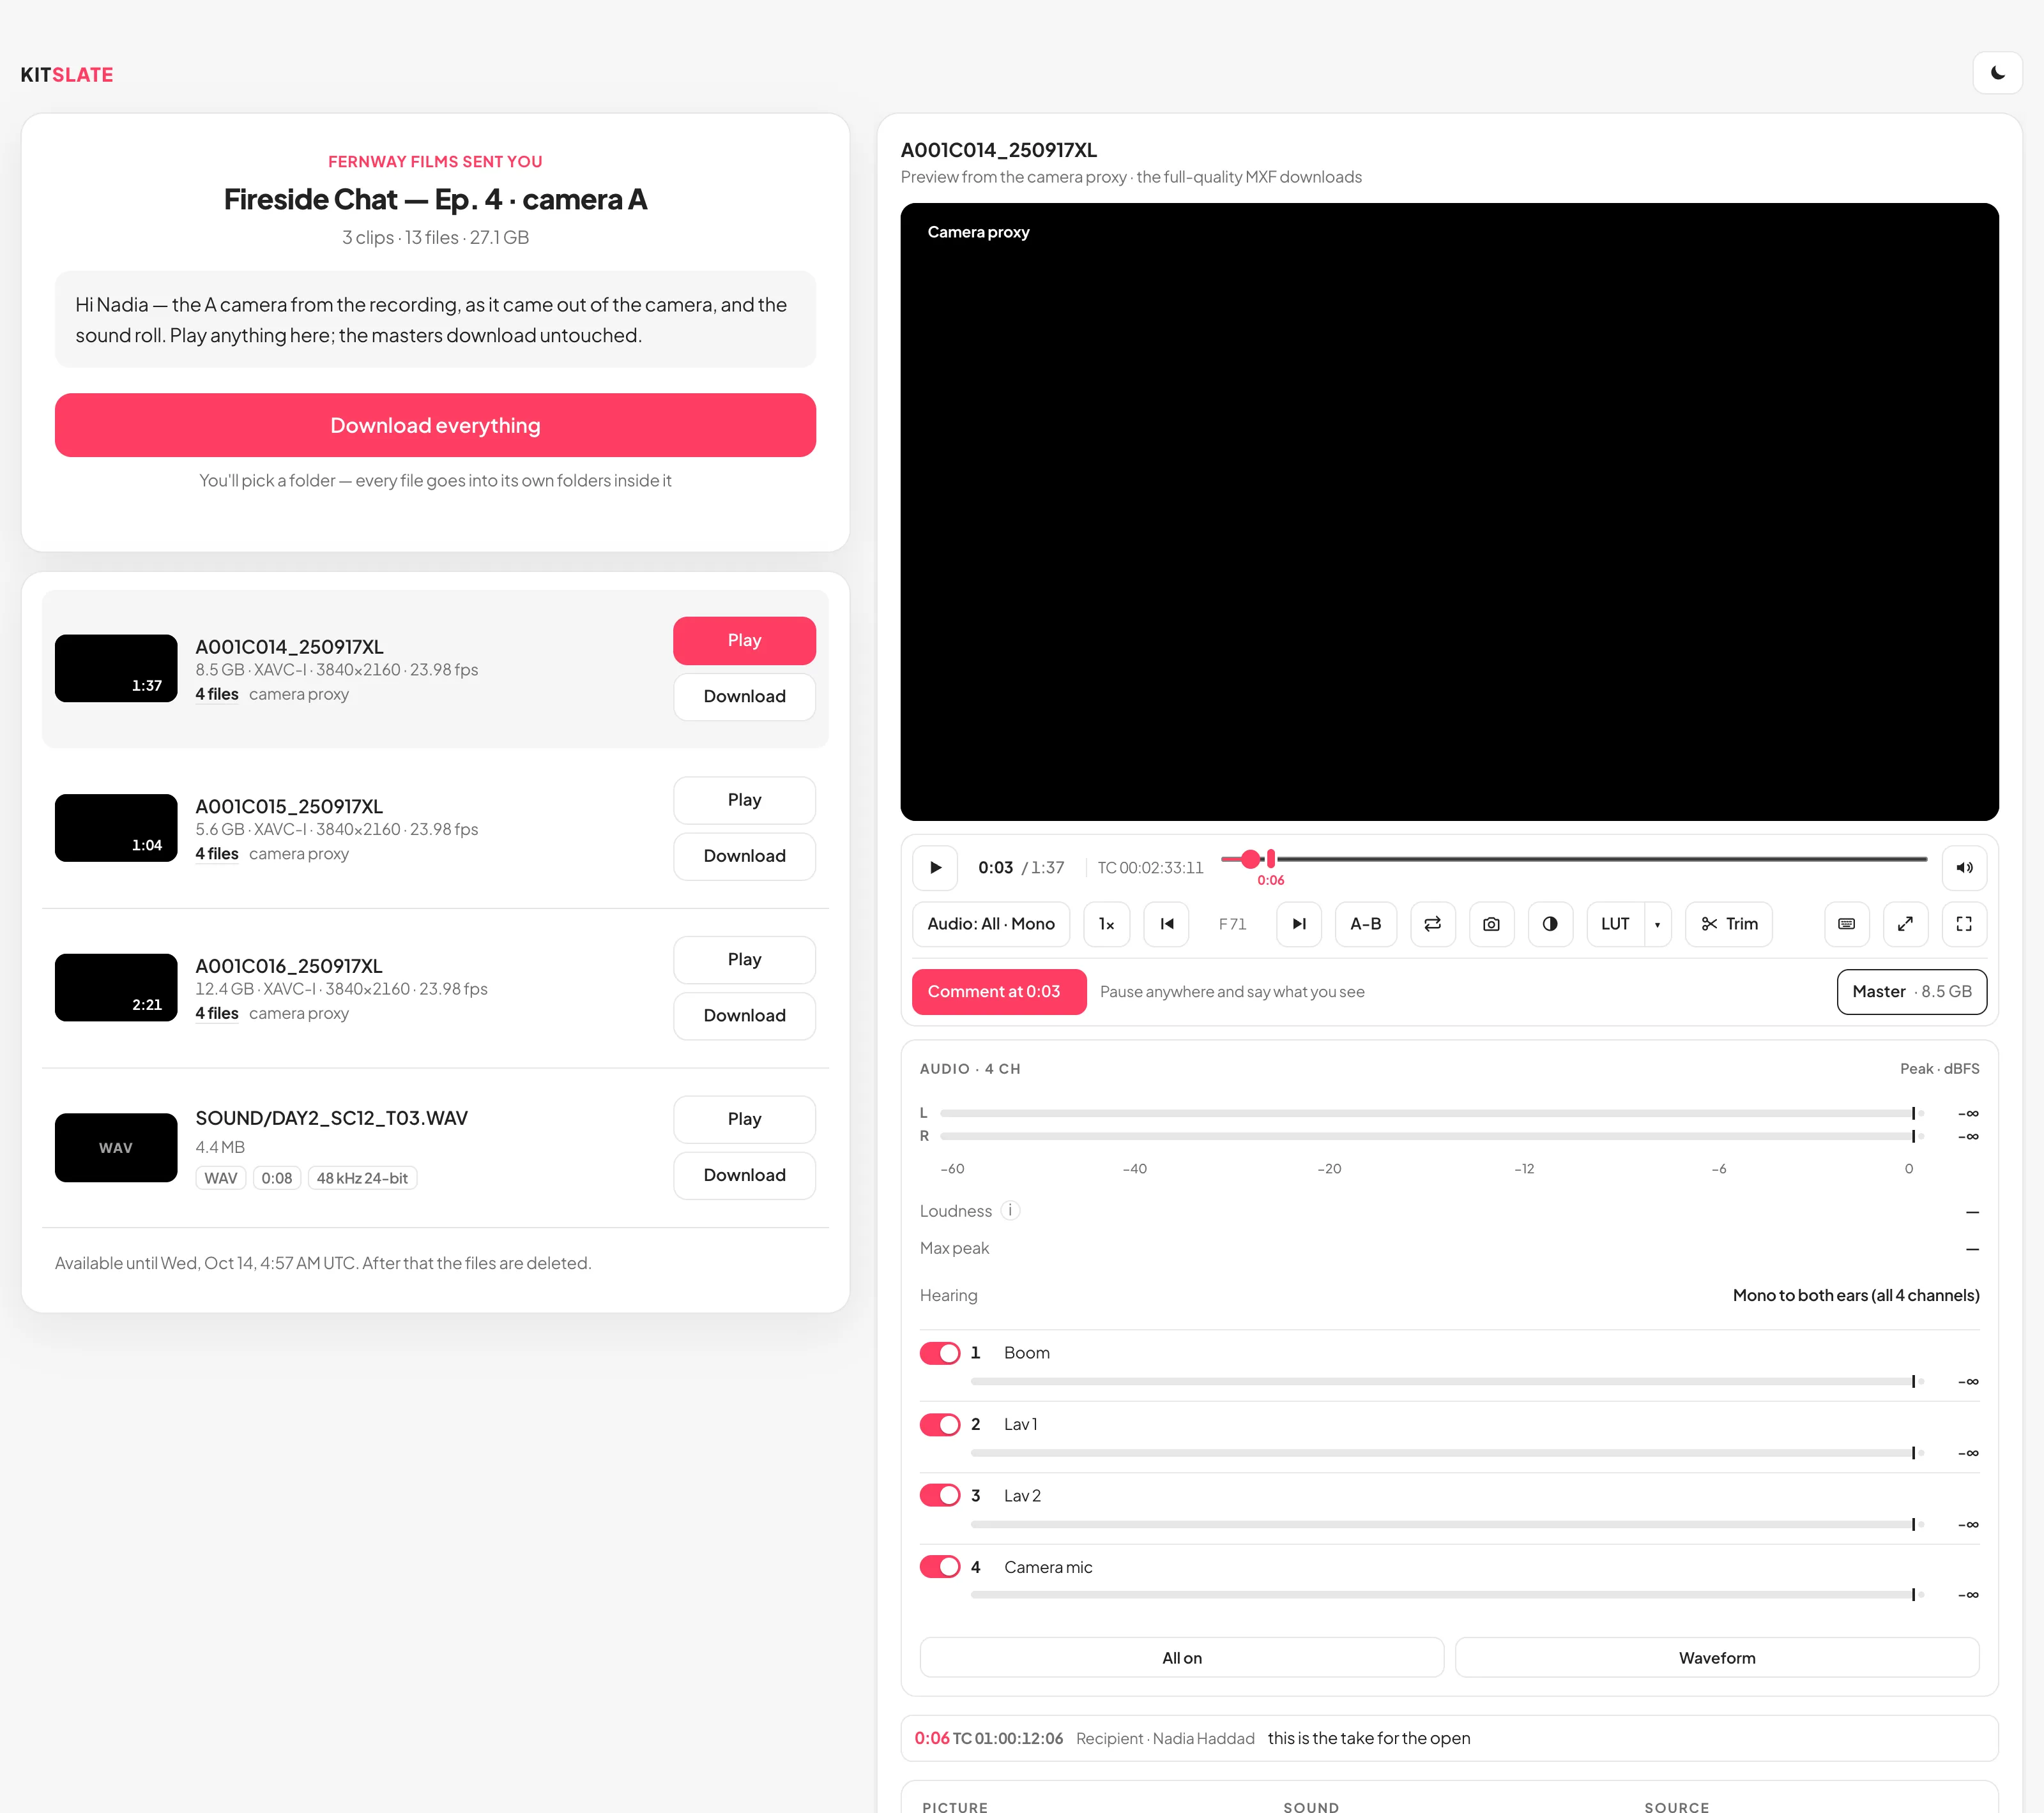This screenshot has width=2044, height=1813.
Task: Mute audio with the speaker icon
Action: 1964,868
